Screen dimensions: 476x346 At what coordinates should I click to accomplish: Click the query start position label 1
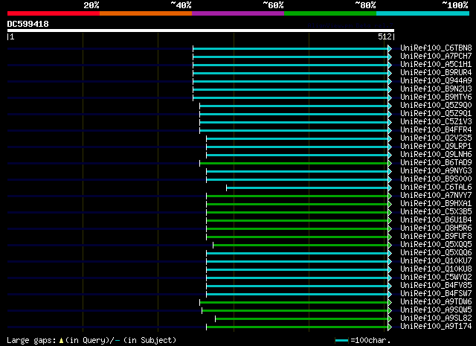pyautogui.click(x=12, y=36)
